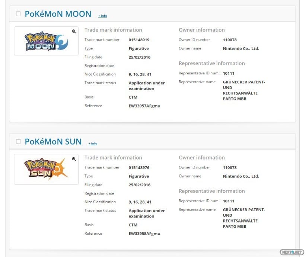
Task: Click the PoKéMoN MOON title heading
Action: point(58,14)
